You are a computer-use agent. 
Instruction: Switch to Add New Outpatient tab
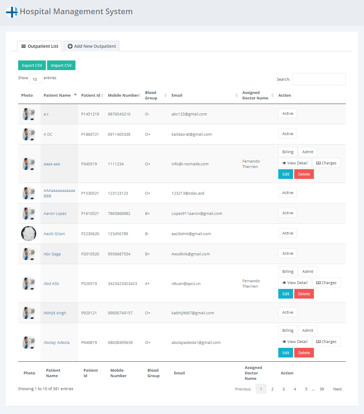pyautogui.click(x=91, y=46)
